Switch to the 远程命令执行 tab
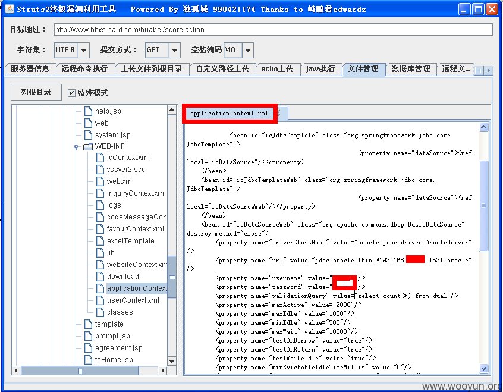This screenshot has width=503, height=392. (84, 69)
